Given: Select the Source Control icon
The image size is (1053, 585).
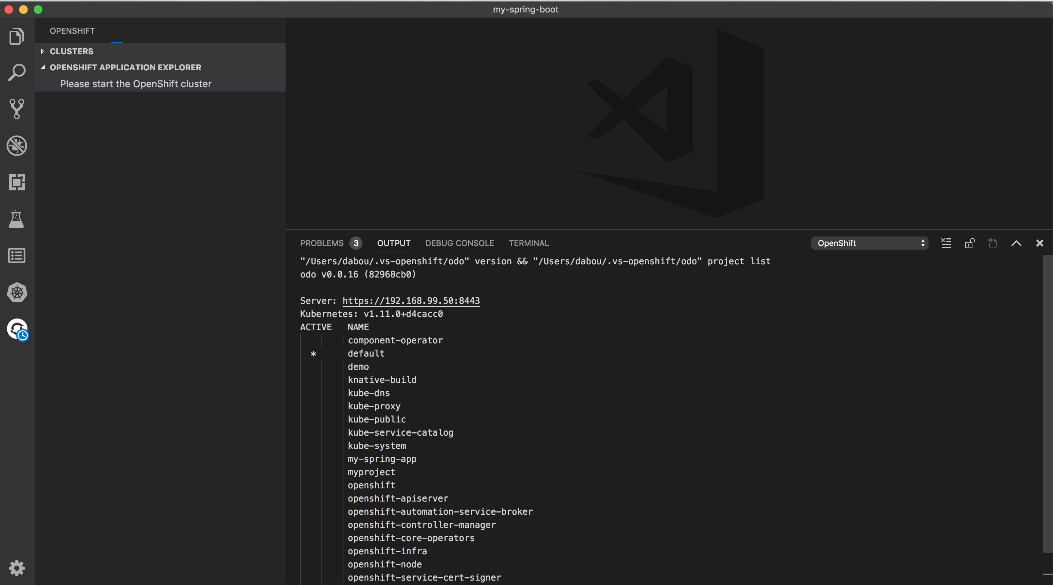Looking at the screenshot, I should [x=16, y=109].
